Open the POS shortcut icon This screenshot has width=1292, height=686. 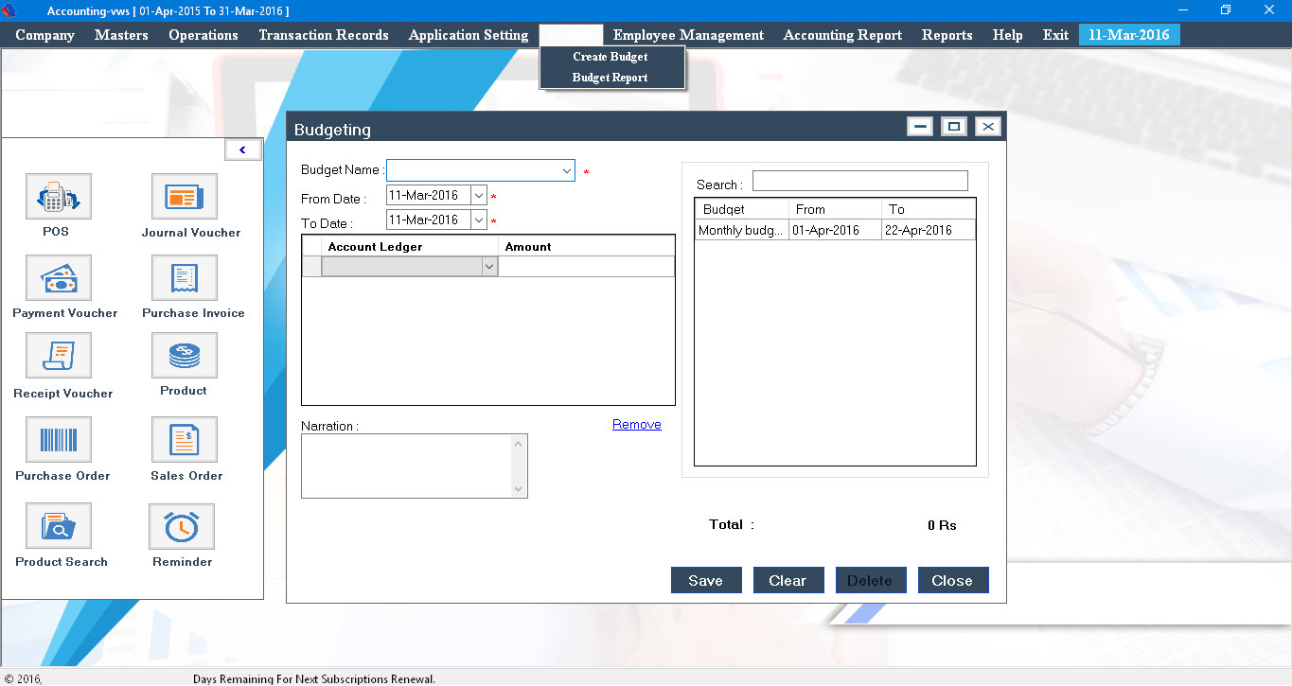[58, 196]
